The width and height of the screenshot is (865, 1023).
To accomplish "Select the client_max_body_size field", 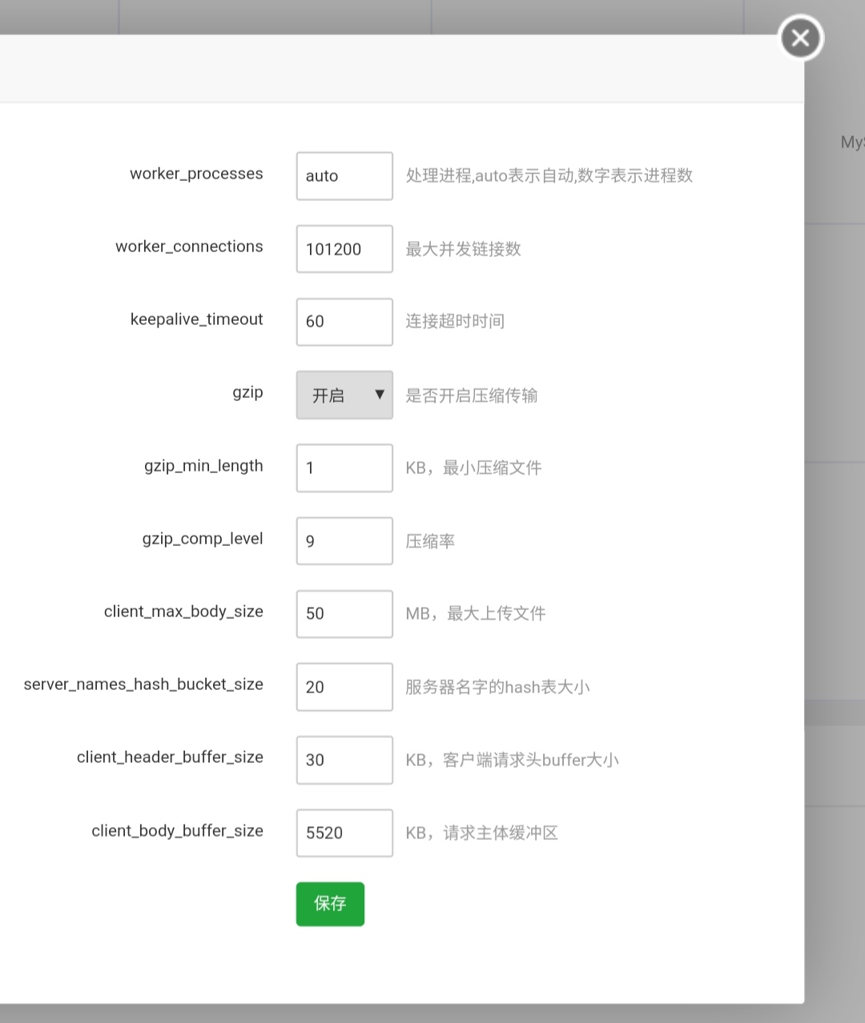I will point(344,614).
